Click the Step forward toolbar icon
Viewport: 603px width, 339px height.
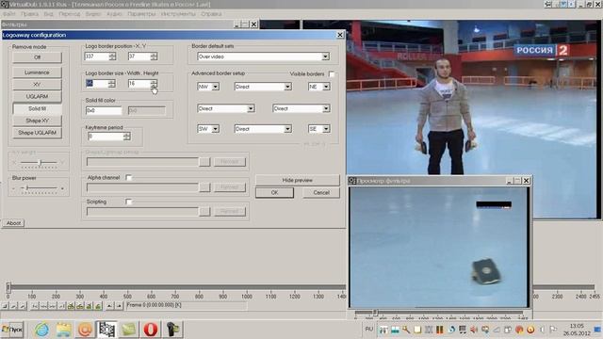point(53,306)
